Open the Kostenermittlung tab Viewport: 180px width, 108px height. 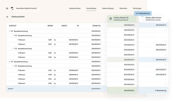tap(75, 8)
